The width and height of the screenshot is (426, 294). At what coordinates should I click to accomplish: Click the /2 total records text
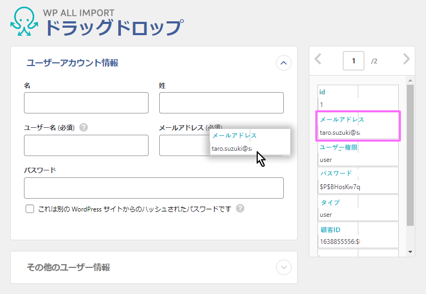coord(374,61)
